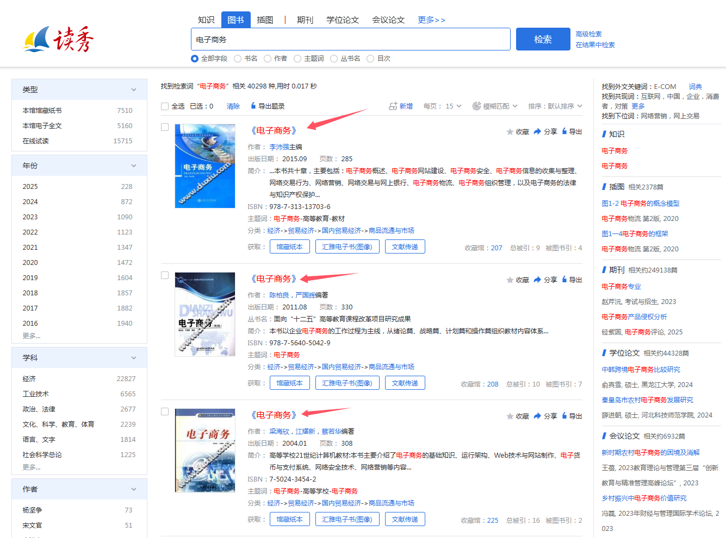Select the 全部字段 radio button
726x538 pixels.
195,59
